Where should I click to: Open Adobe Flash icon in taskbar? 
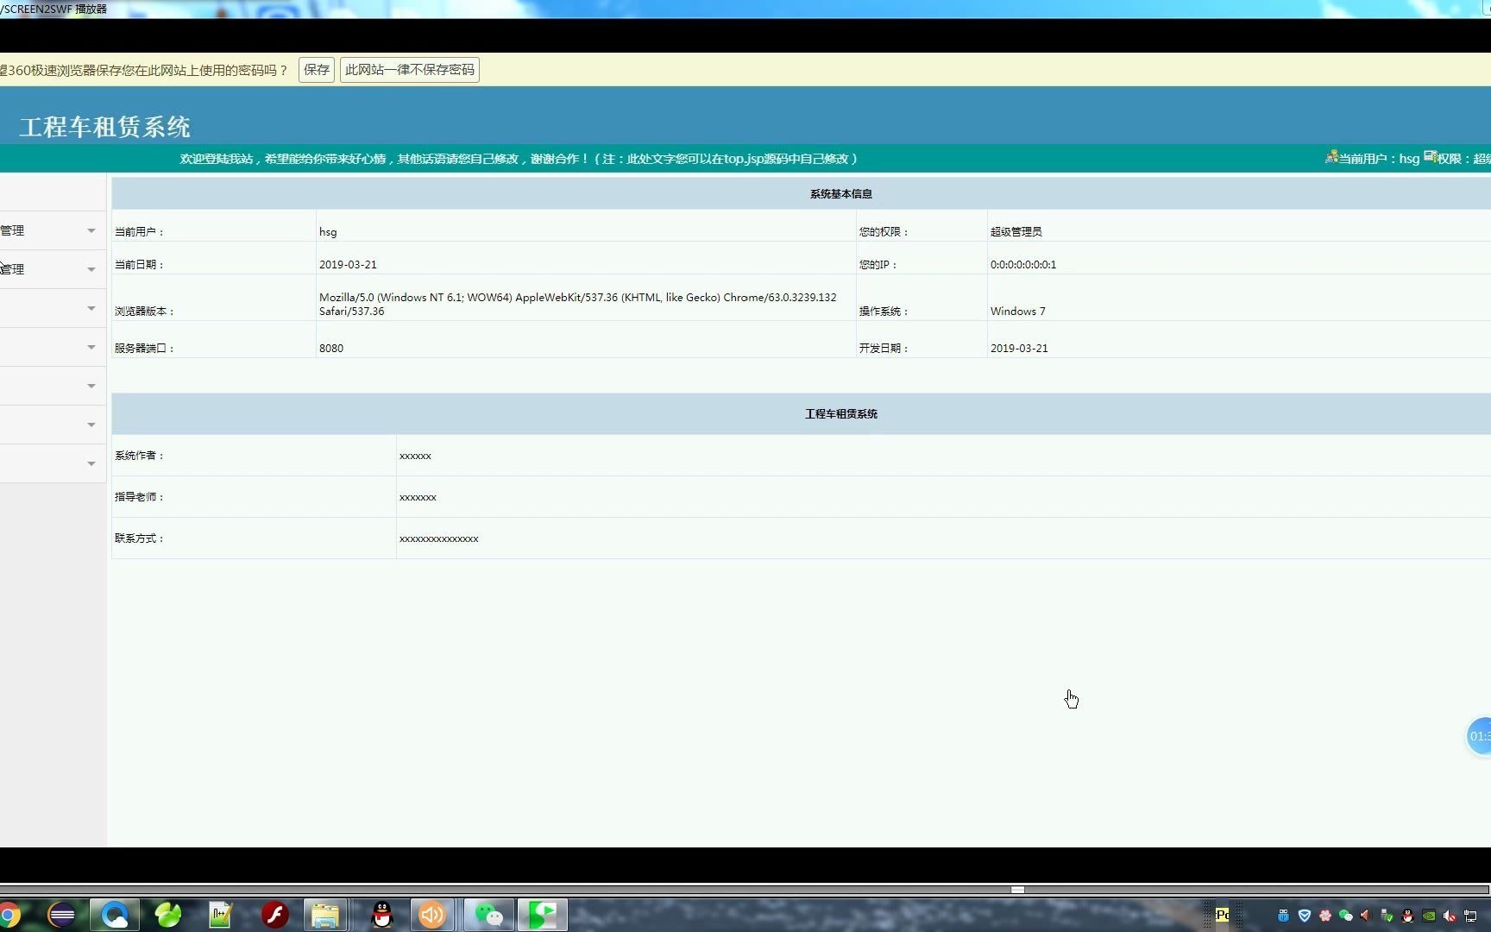[275, 915]
